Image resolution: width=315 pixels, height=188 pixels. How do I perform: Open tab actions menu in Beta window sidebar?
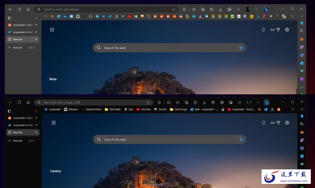[9, 18]
